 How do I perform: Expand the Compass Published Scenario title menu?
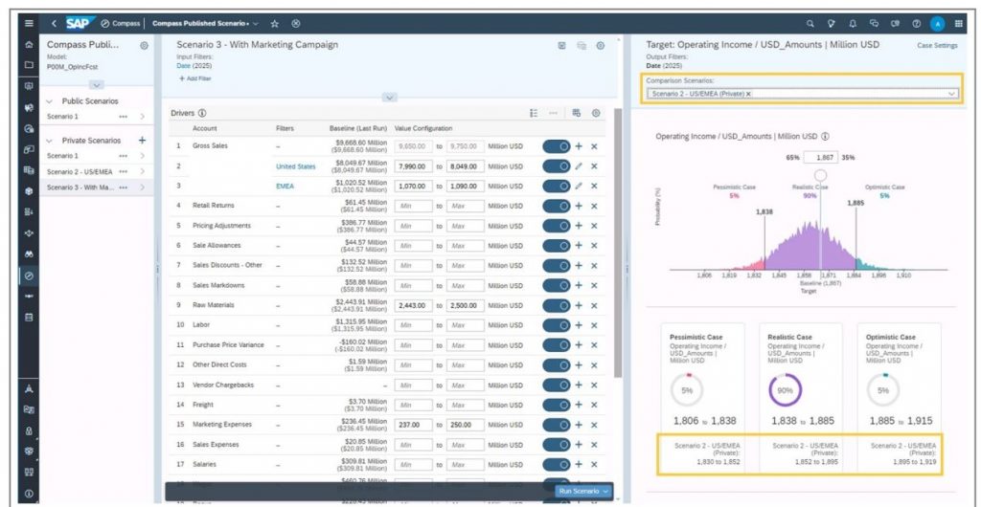coord(255,22)
